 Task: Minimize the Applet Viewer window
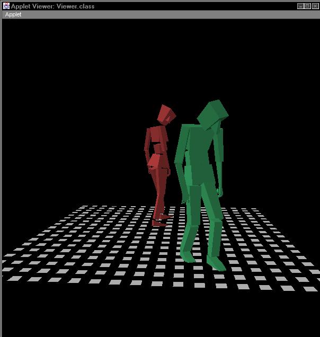pos(300,6)
